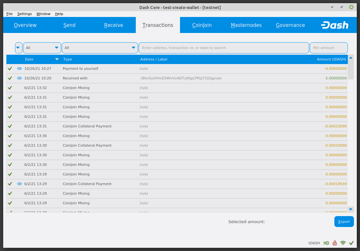Click eye icon on 6/2/21 13:29 collateral payment
Screen dimensions: 360x251
[x=20, y=184]
